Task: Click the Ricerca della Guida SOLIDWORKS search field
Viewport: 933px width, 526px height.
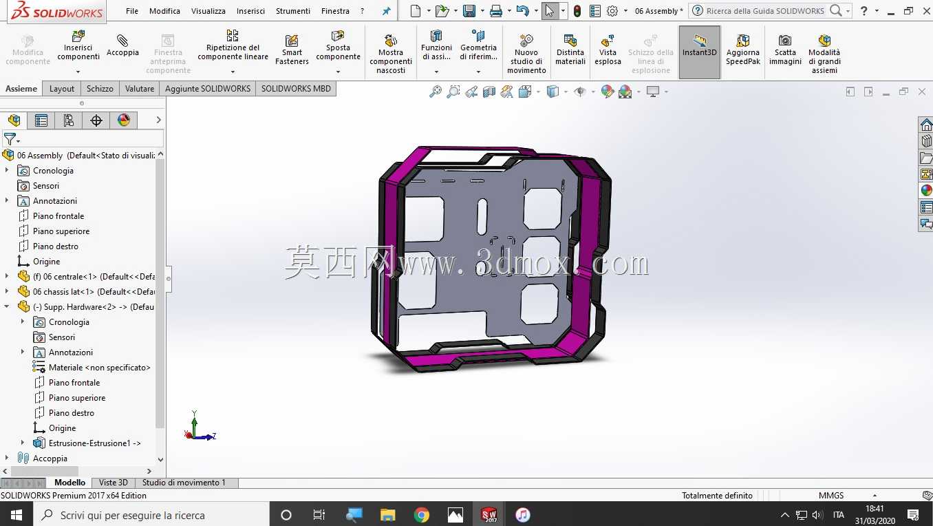Action: pyautogui.click(x=765, y=11)
